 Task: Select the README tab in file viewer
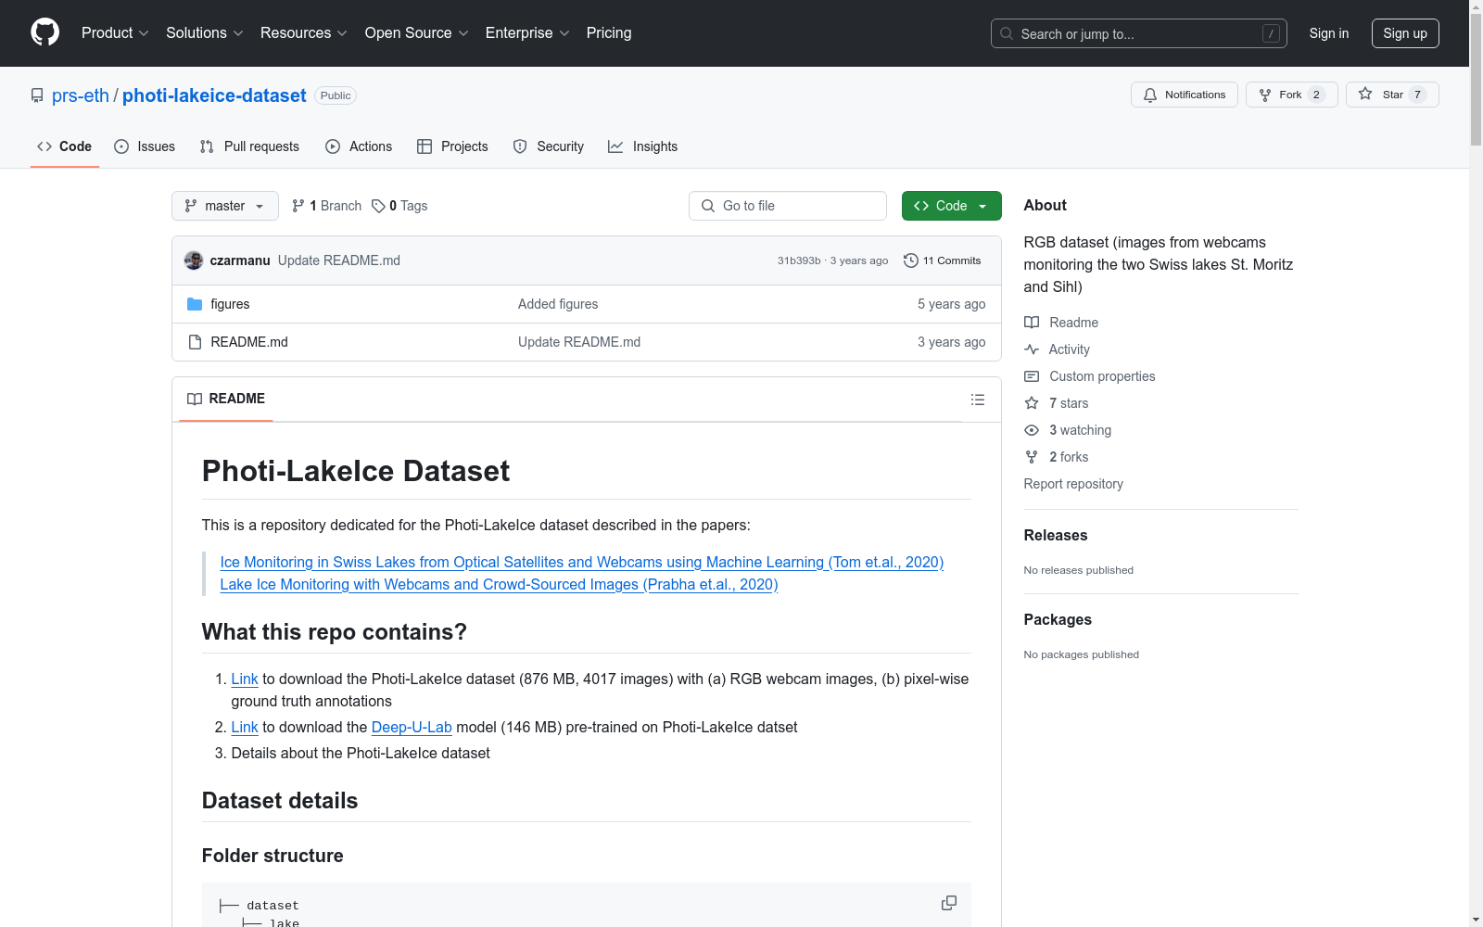click(x=226, y=399)
